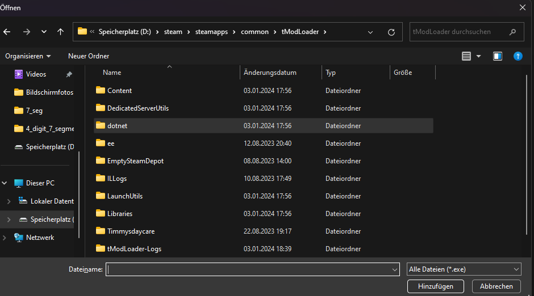Expand the Speicherplatz drive tree node
The width and height of the screenshot is (534, 296).
9,219
